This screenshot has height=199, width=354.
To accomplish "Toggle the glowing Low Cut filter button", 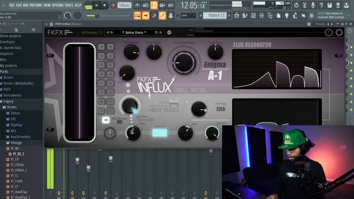I will click(160, 133).
